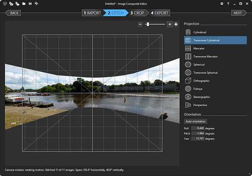Click the Stereographic projection icon

tap(188, 96)
